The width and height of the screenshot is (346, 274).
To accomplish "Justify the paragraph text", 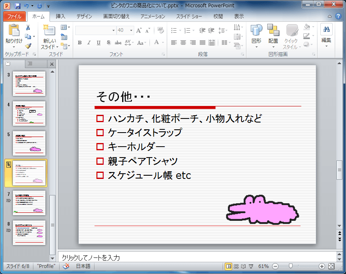I will (203, 42).
